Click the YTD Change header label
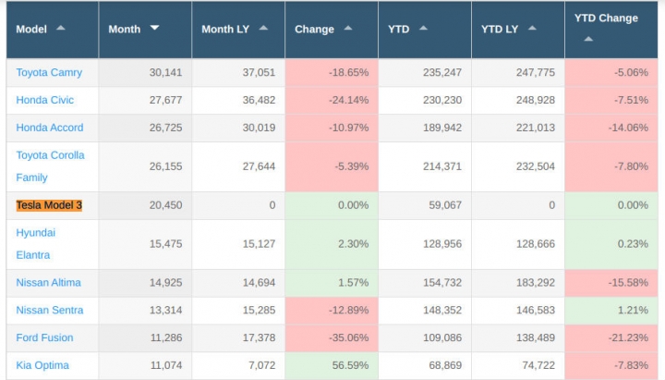The image size is (665, 380). [x=606, y=18]
